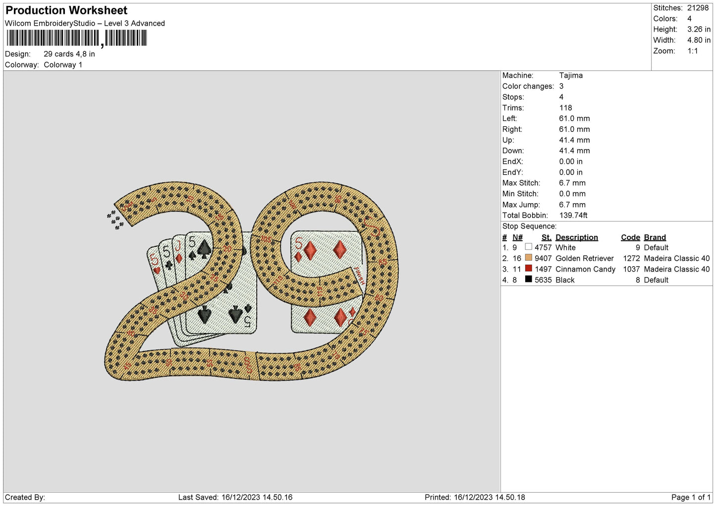Click the Up value 41.4 mm
Viewport: 716px width, 506px height.
point(574,140)
